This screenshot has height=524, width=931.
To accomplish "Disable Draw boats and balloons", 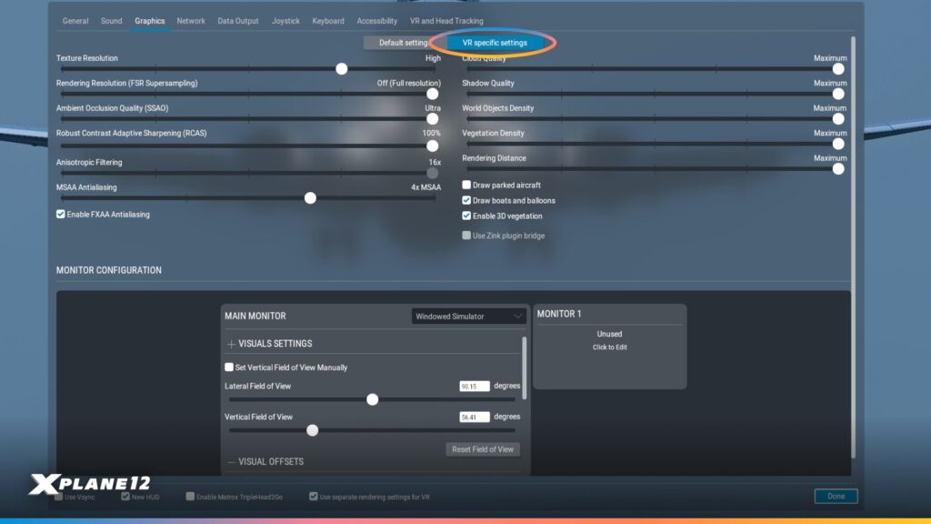I will pyautogui.click(x=466, y=200).
